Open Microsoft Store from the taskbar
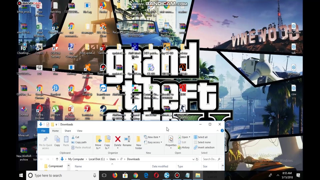The image size is (320, 180). point(125,175)
